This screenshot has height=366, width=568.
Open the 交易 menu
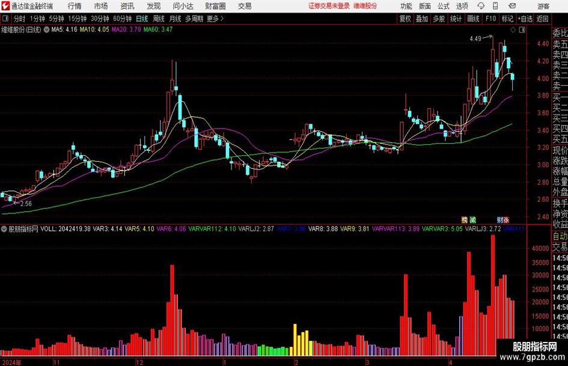[245, 6]
